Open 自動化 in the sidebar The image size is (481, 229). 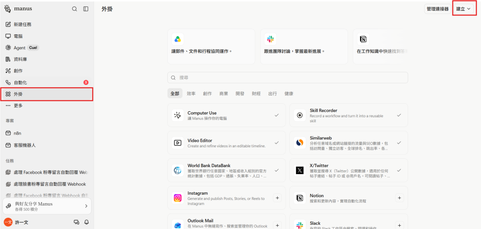(47, 83)
